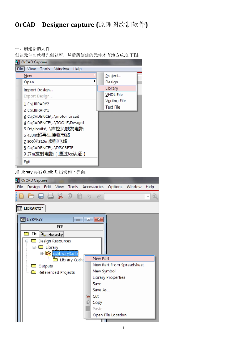Click the Paste clipboard toolbar icon
Screen dimensions: 247x350
point(80,196)
